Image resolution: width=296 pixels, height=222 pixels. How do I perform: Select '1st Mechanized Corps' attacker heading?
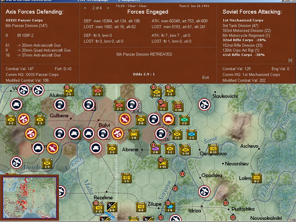click(x=243, y=20)
